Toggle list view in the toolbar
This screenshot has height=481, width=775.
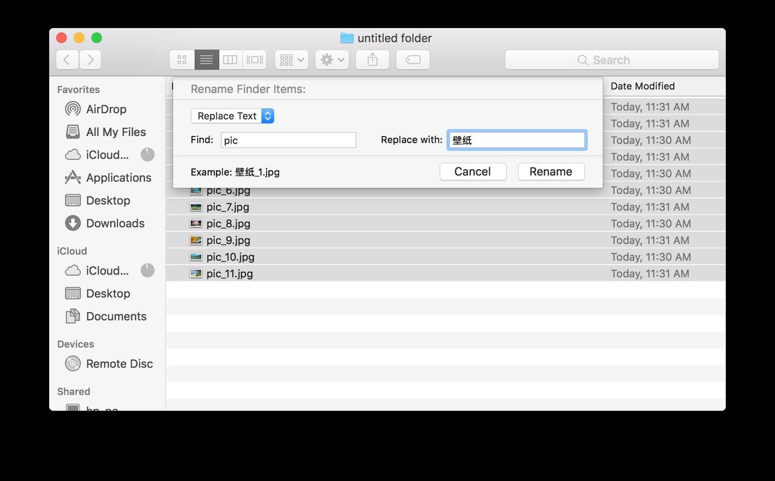tap(206, 59)
